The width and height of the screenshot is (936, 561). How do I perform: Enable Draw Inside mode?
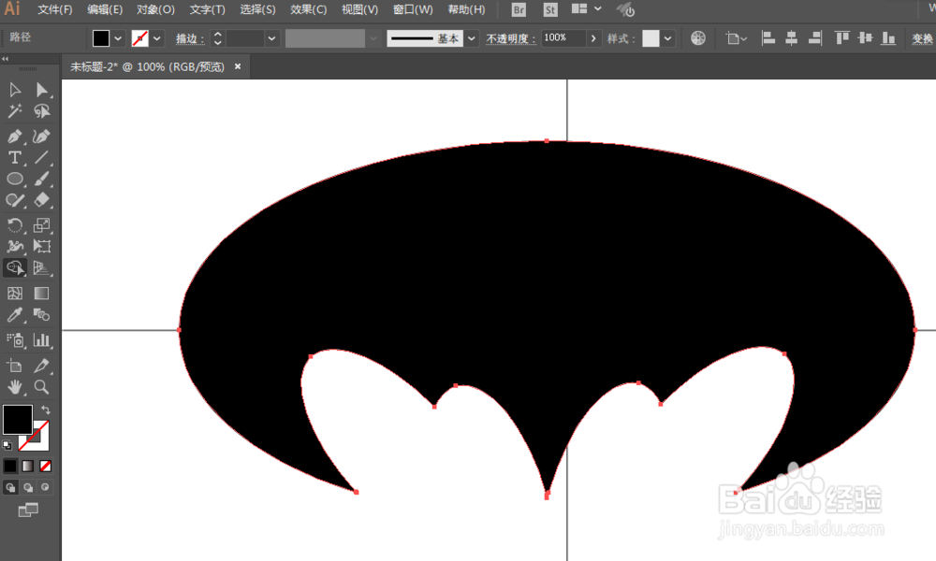pyautogui.click(x=45, y=487)
